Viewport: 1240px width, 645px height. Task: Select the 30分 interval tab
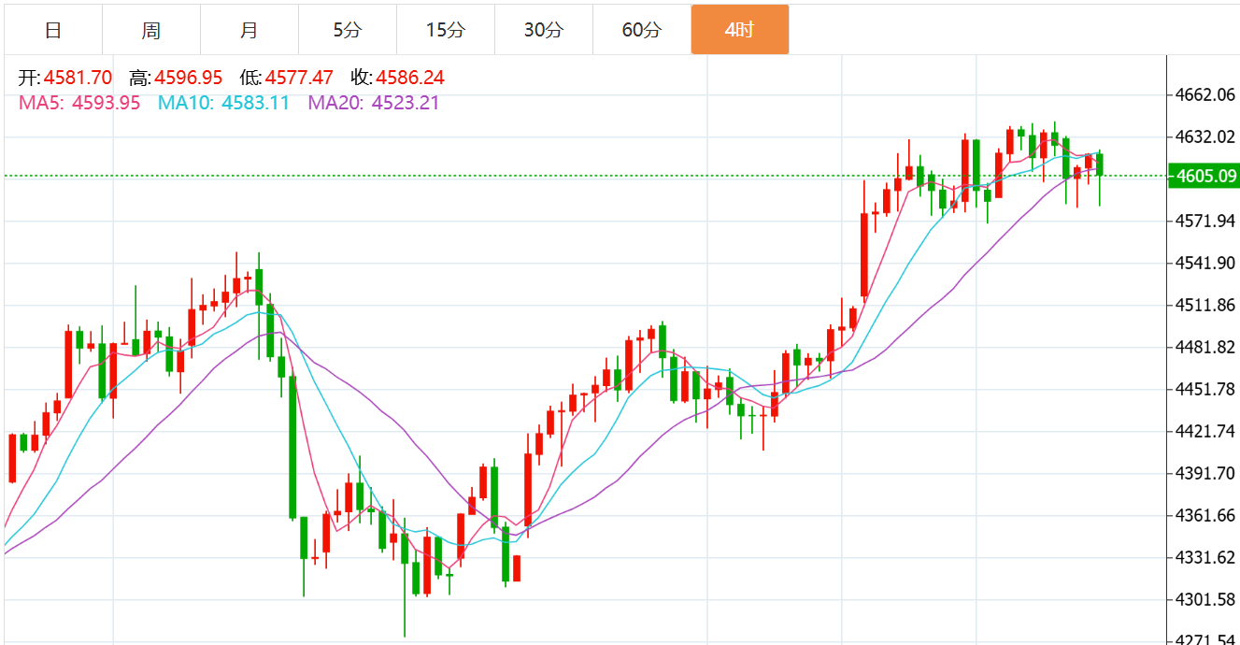[x=543, y=30]
